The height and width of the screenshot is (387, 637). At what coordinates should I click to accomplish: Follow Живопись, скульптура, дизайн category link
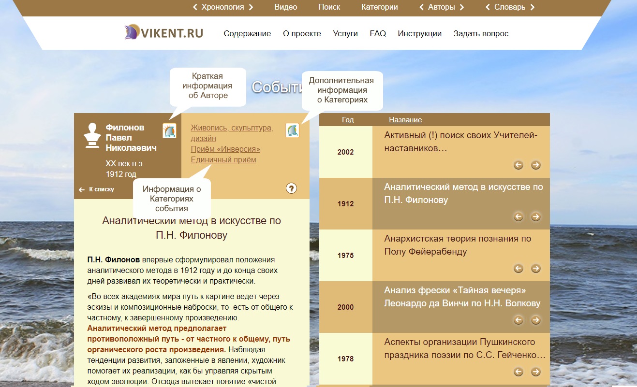pyautogui.click(x=232, y=133)
